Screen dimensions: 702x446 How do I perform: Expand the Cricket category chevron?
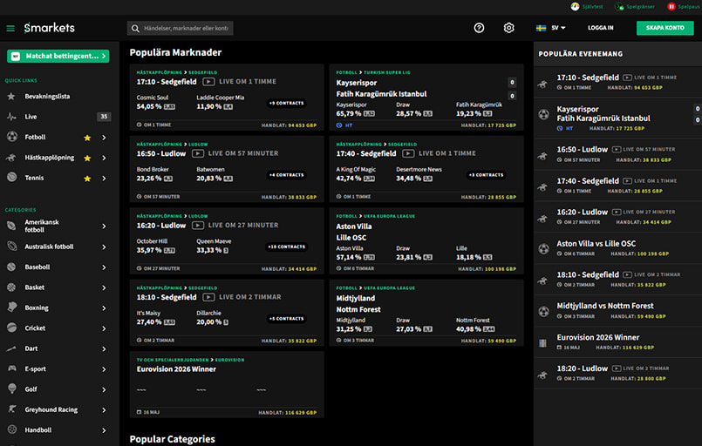(x=104, y=328)
